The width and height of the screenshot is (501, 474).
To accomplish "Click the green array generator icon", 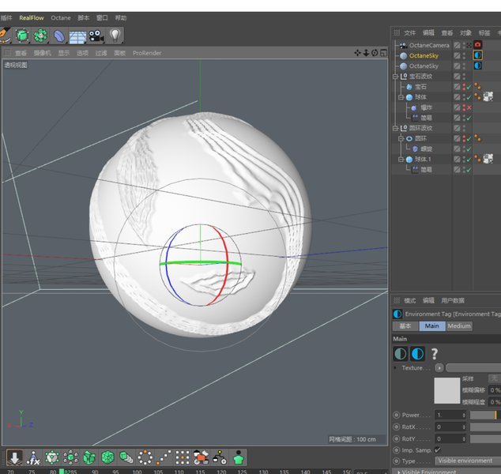I will pos(40,36).
